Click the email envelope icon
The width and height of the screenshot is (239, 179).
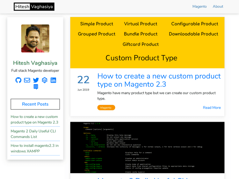pos(27,80)
